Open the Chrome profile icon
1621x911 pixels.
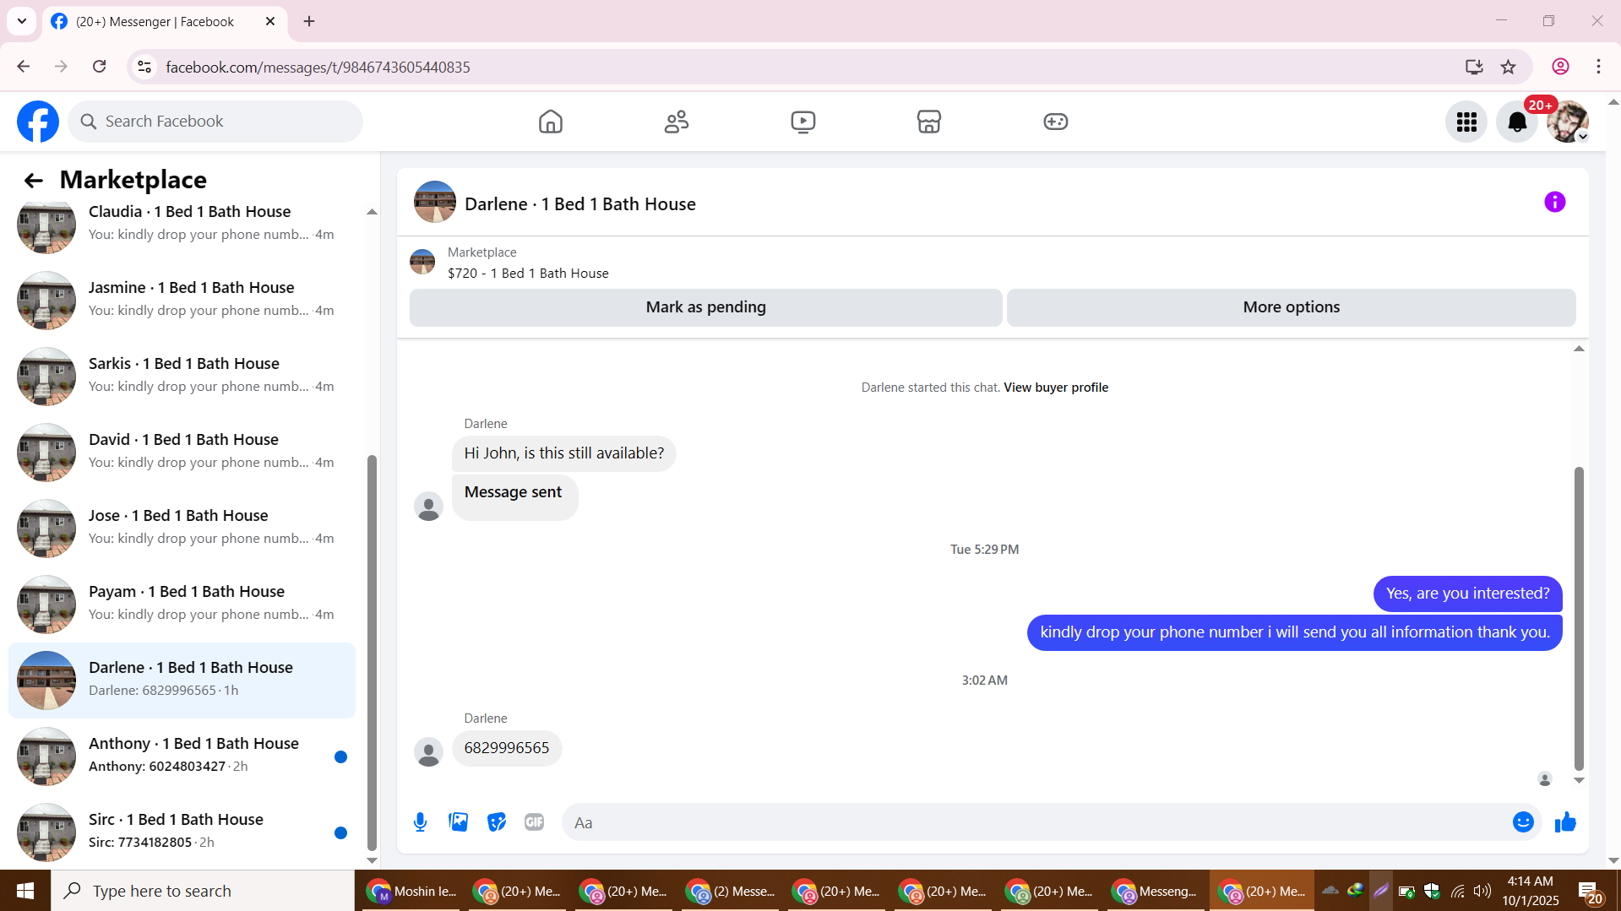[1560, 67]
